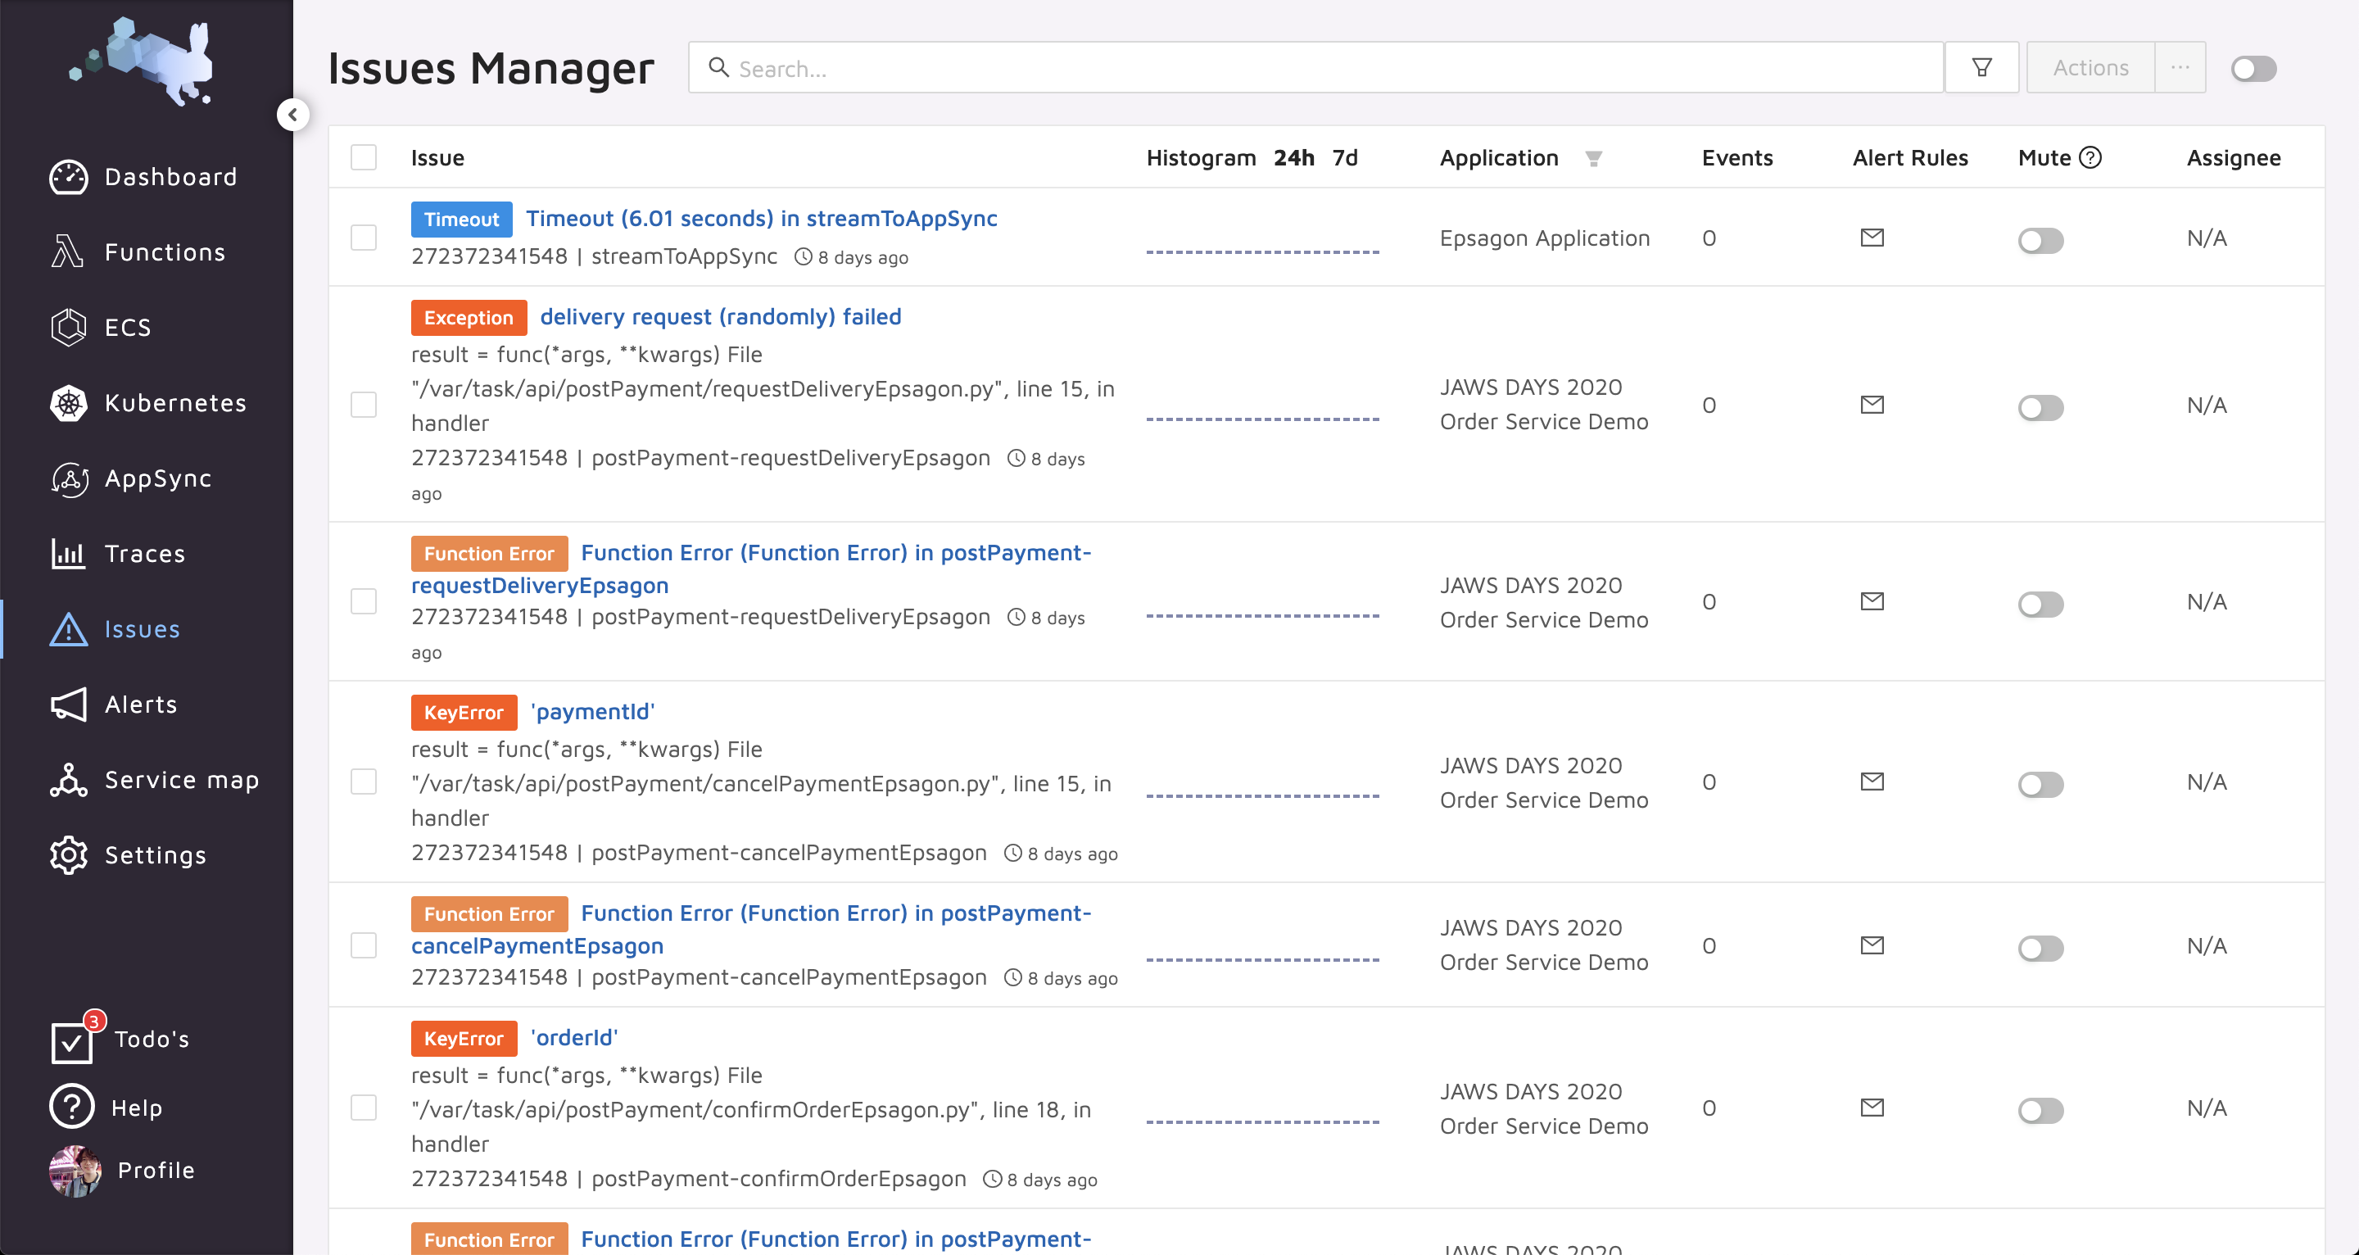The width and height of the screenshot is (2359, 1255).
Task: Check the Timeout streamToAppSync issue row
Action: (x=364, y=238)
